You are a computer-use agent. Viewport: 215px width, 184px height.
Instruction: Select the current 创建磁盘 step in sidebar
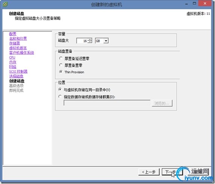[x=17, y=81]
